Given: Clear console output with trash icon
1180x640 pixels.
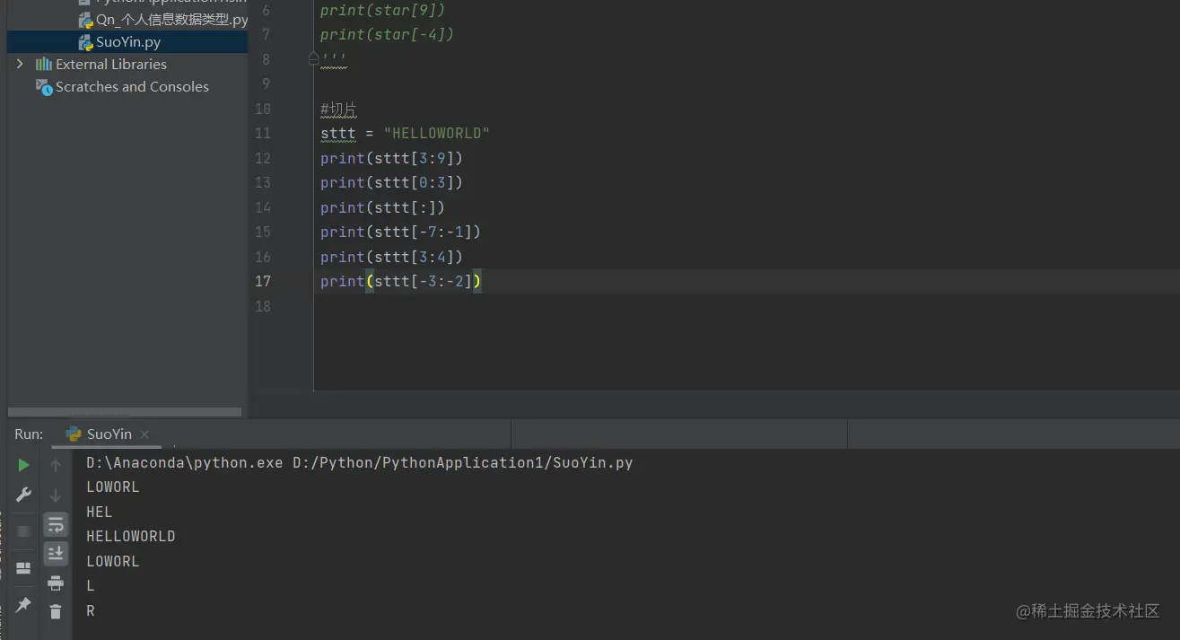Looking at the screenshot, I should (56, 611).
